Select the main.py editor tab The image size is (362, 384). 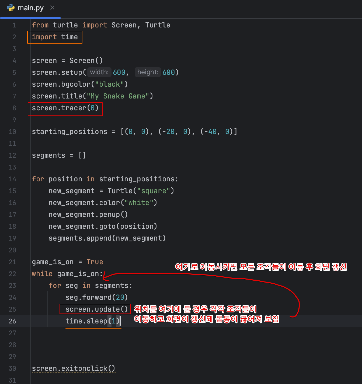[x=30, y=8]
